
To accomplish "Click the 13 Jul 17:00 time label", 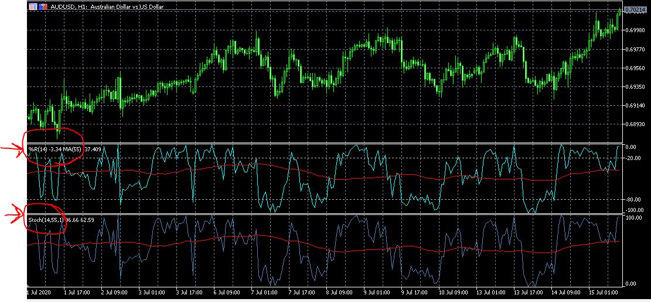I will [528, 293].
